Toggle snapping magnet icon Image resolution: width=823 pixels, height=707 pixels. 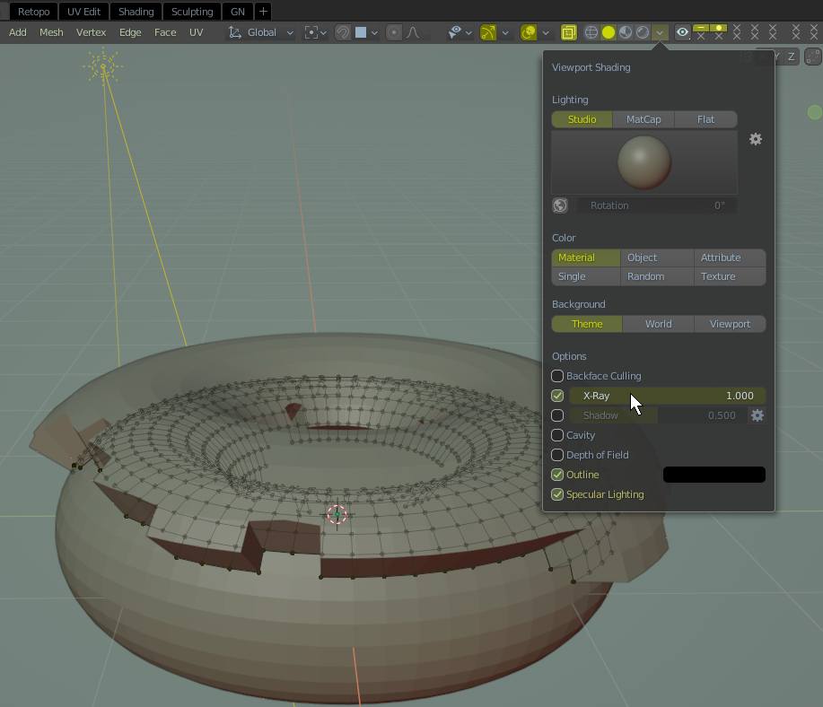(x=343, y=32)
